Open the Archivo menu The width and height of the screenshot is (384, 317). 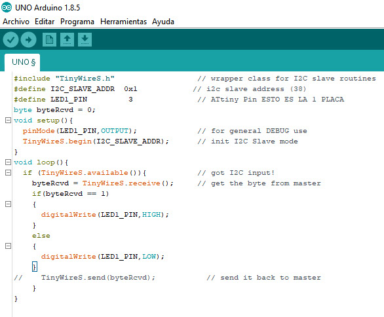point(16,22)
